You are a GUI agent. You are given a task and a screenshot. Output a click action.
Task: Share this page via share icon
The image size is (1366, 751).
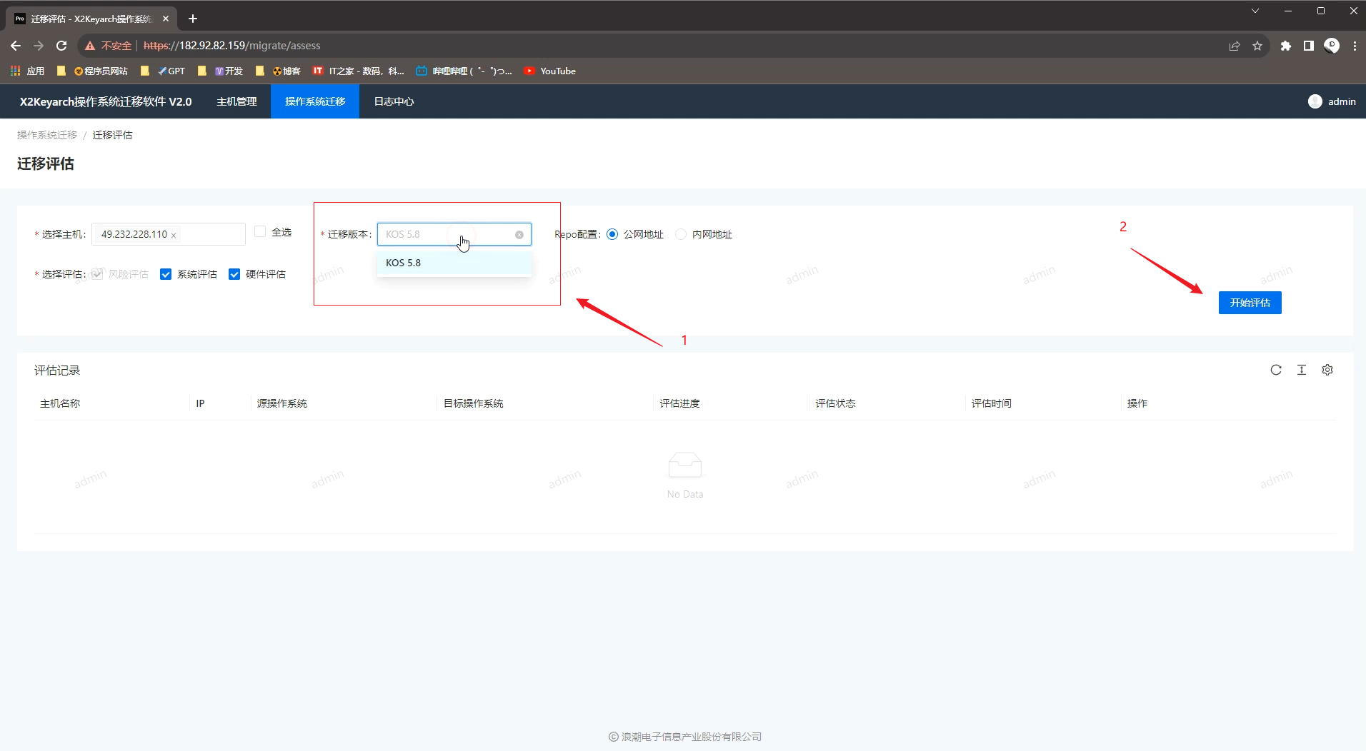[1235, 46]
